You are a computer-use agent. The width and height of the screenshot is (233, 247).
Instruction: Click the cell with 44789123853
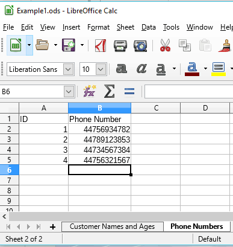point(100,140)
